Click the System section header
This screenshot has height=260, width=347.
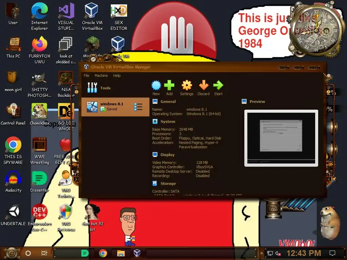point(168,122)
